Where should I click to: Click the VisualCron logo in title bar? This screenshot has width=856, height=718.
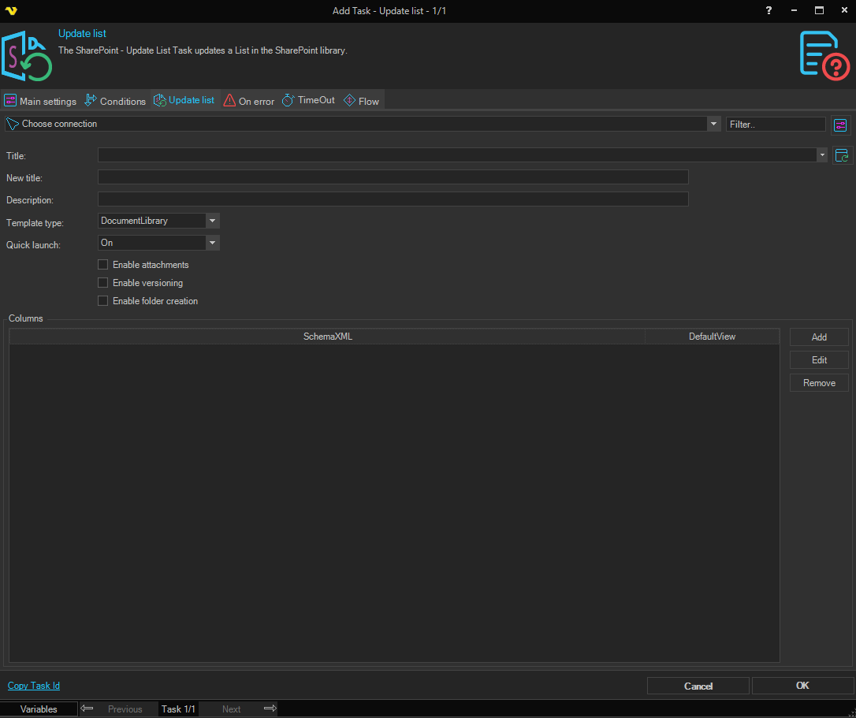pos(11,10)
